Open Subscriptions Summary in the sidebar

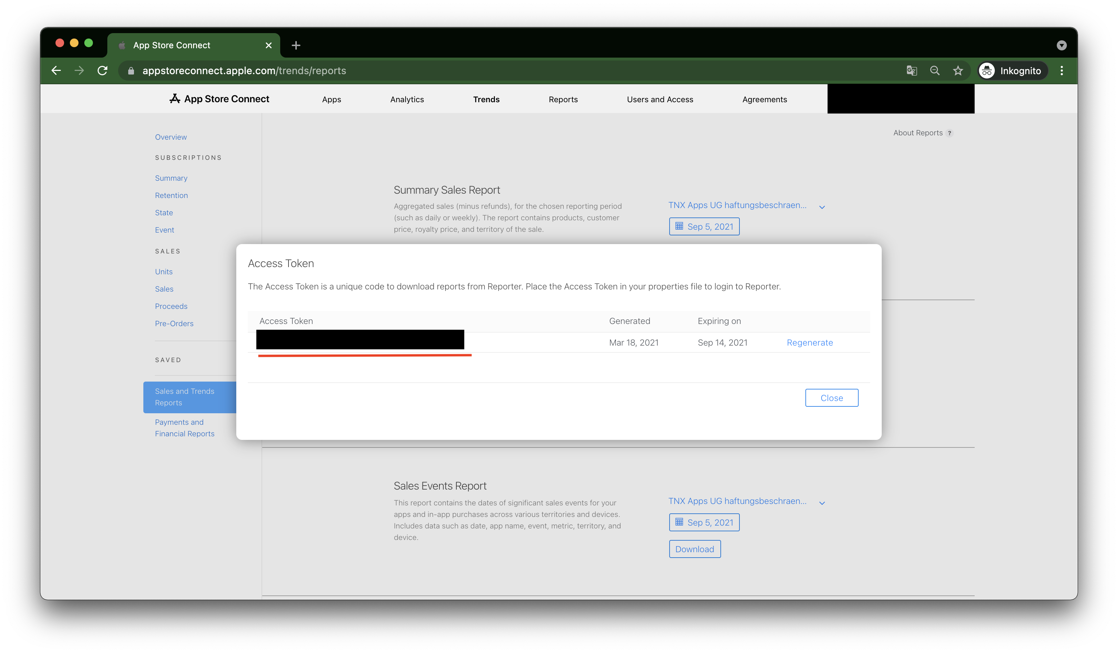[x=171, y=178]
